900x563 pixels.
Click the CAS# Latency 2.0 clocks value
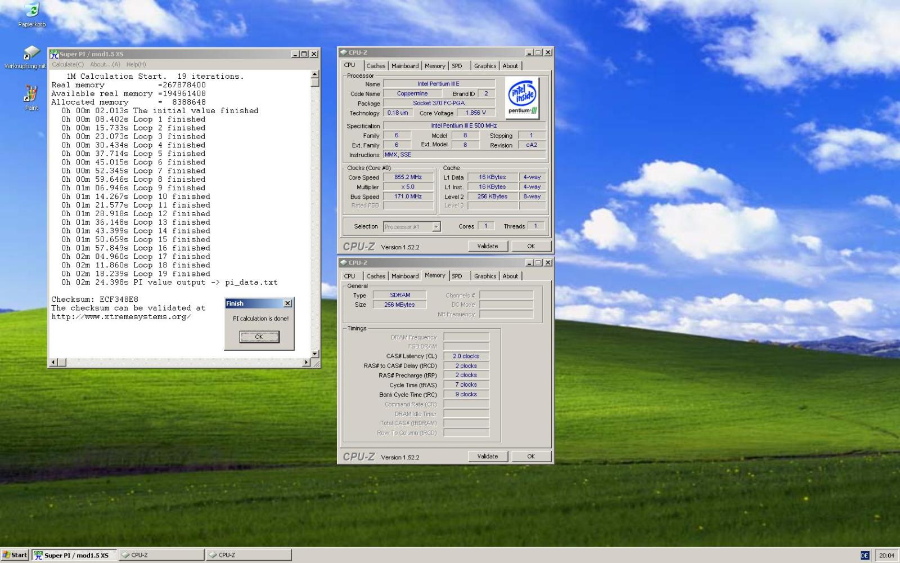(466, 356)
